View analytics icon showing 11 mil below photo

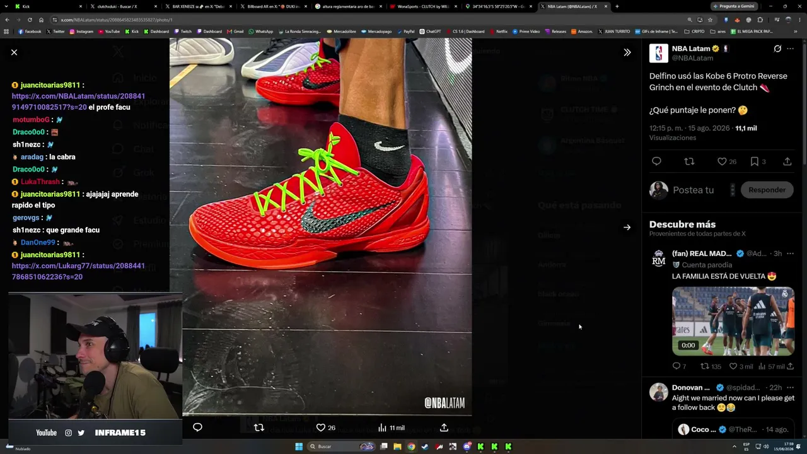[391, 428]
